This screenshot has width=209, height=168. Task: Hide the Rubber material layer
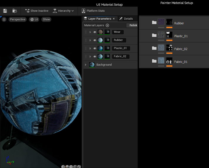click(x=95, y=40)
